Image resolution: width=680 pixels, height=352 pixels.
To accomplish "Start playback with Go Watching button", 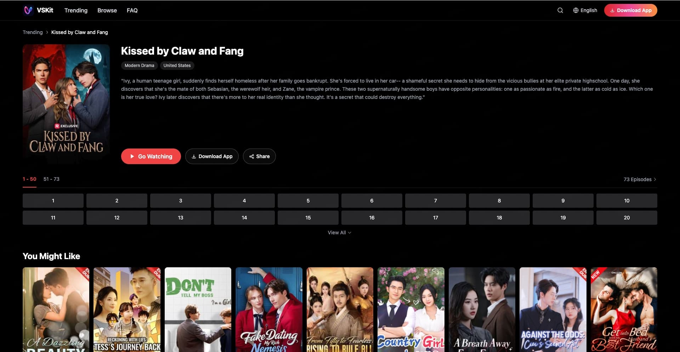I will tap(151, 156).
